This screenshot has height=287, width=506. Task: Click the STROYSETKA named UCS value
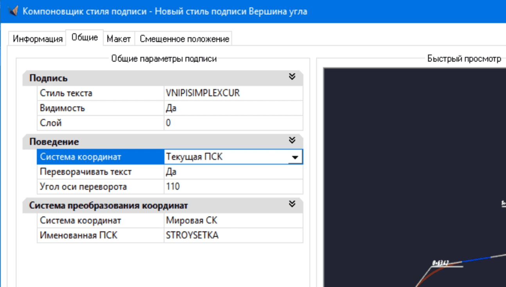pyautogui.click(x=196, y=235)
